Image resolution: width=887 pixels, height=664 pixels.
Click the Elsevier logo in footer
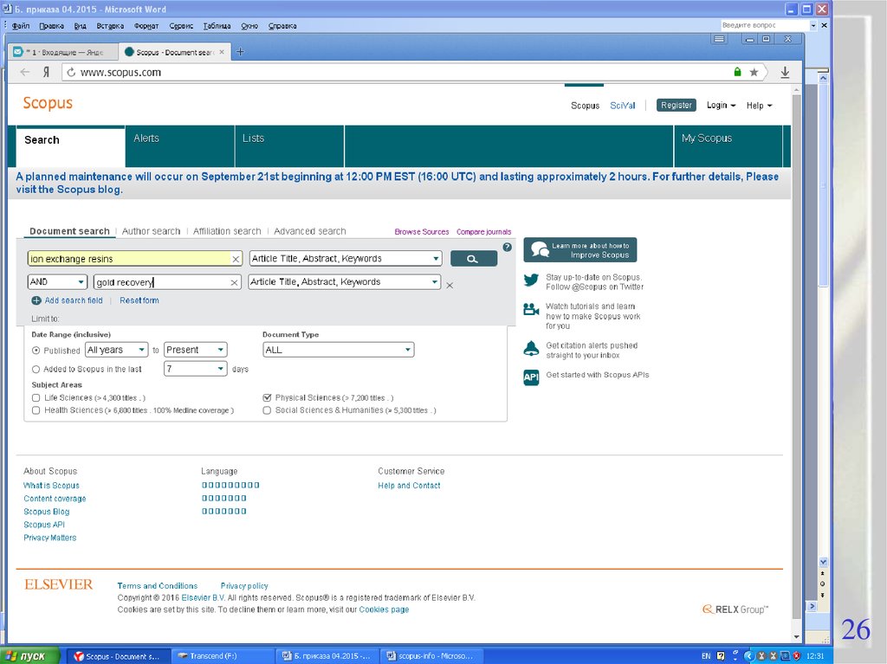[x=58, y=584]
